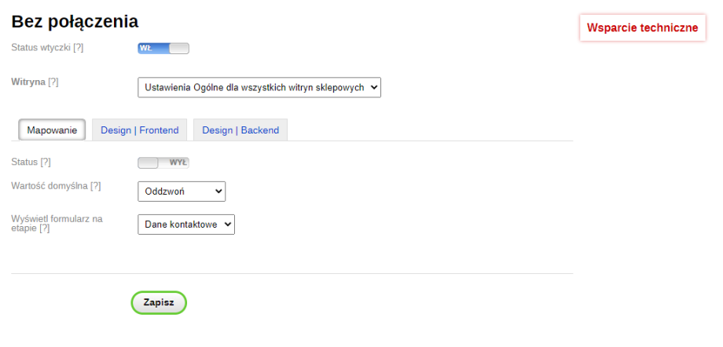Click the Wartość domyślna label text
The width and height of the screenshot is (723, 347).
[x=49, y=186]
